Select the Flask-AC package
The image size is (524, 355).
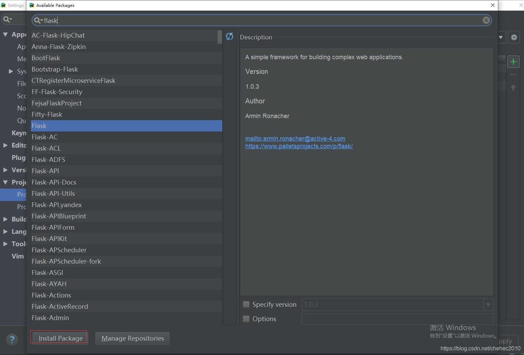point(127,137)
